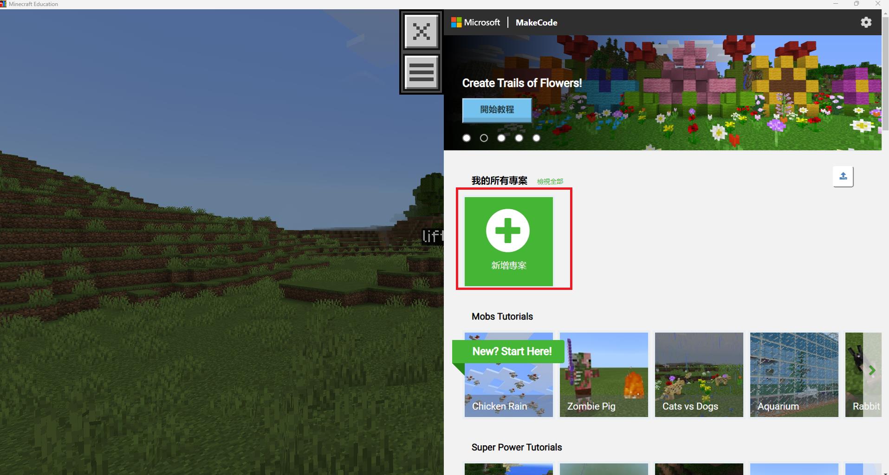889x475 pixels.
Task: Select first carousel dot indicator
Action: 467,138
